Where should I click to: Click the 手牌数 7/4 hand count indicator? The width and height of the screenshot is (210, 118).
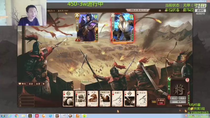pos(161,101)
